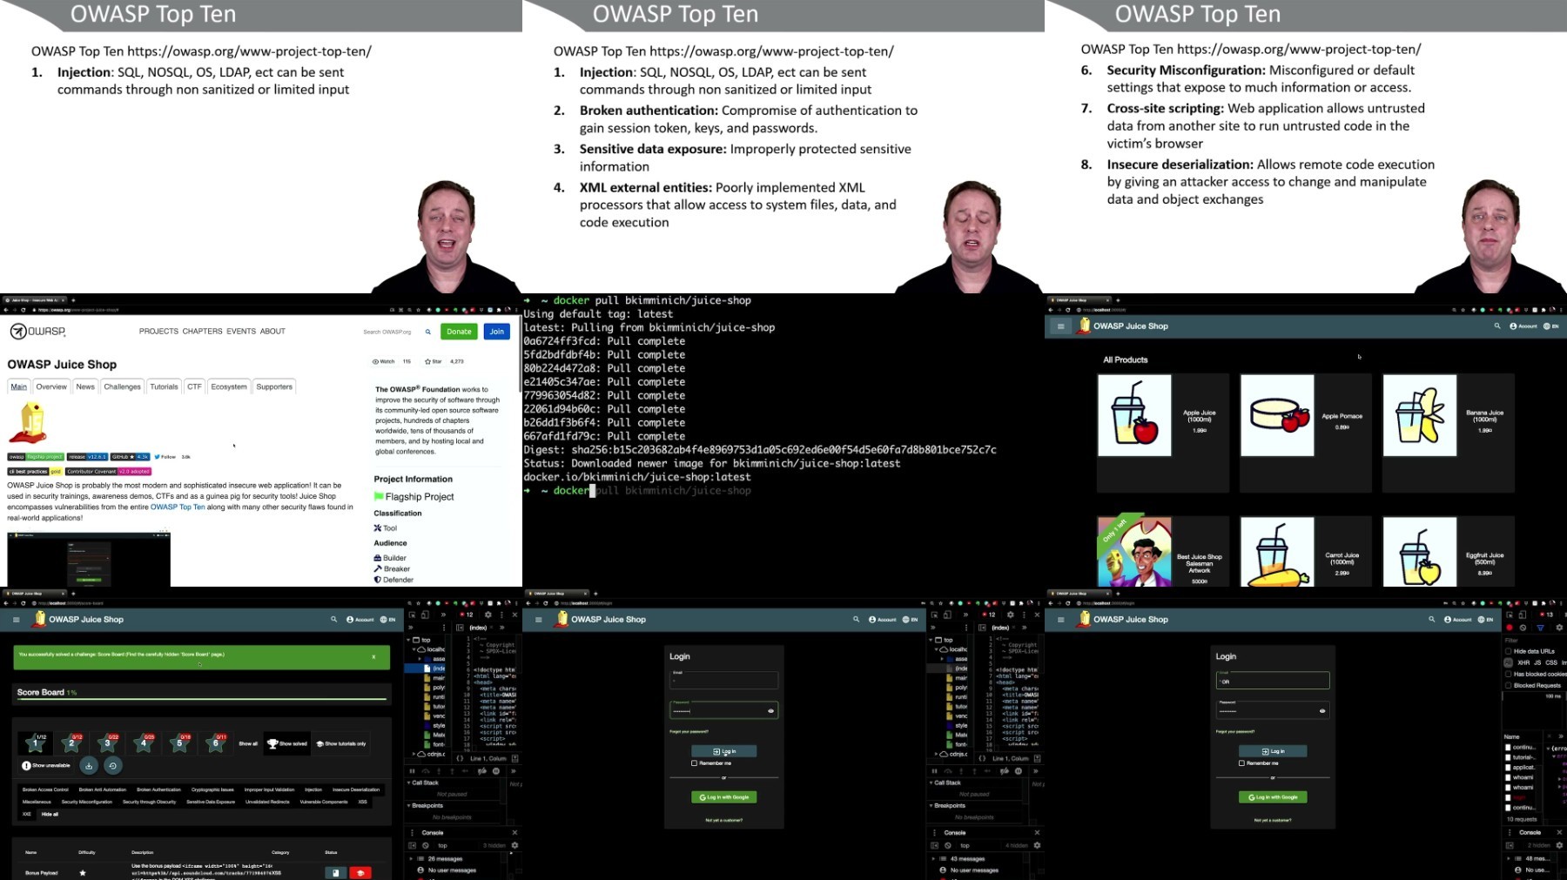The image size is (1567, 880).
Task: Click the Twitter Follow badge on the OWASP page
Action: pyautogui.click(x=165, y=457)
